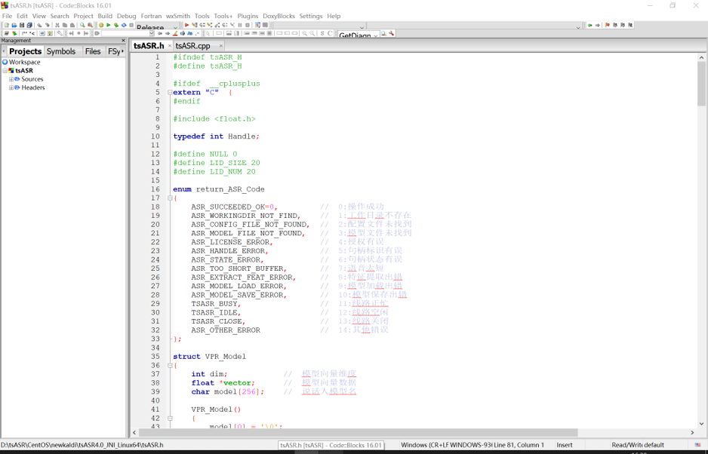Select the Workspace tree item
This screenshot has width=708, height=454.
tap(24, 63)
